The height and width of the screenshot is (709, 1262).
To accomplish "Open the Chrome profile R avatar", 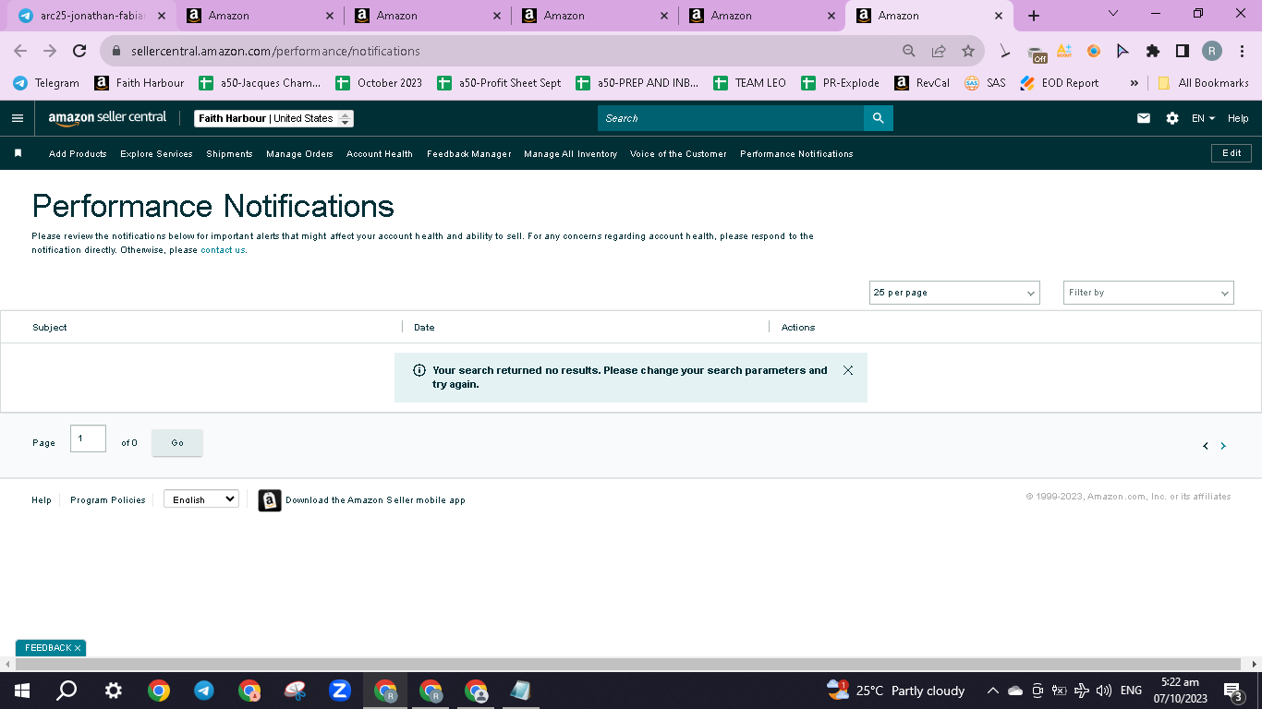I will click(x=1212, y=51).
